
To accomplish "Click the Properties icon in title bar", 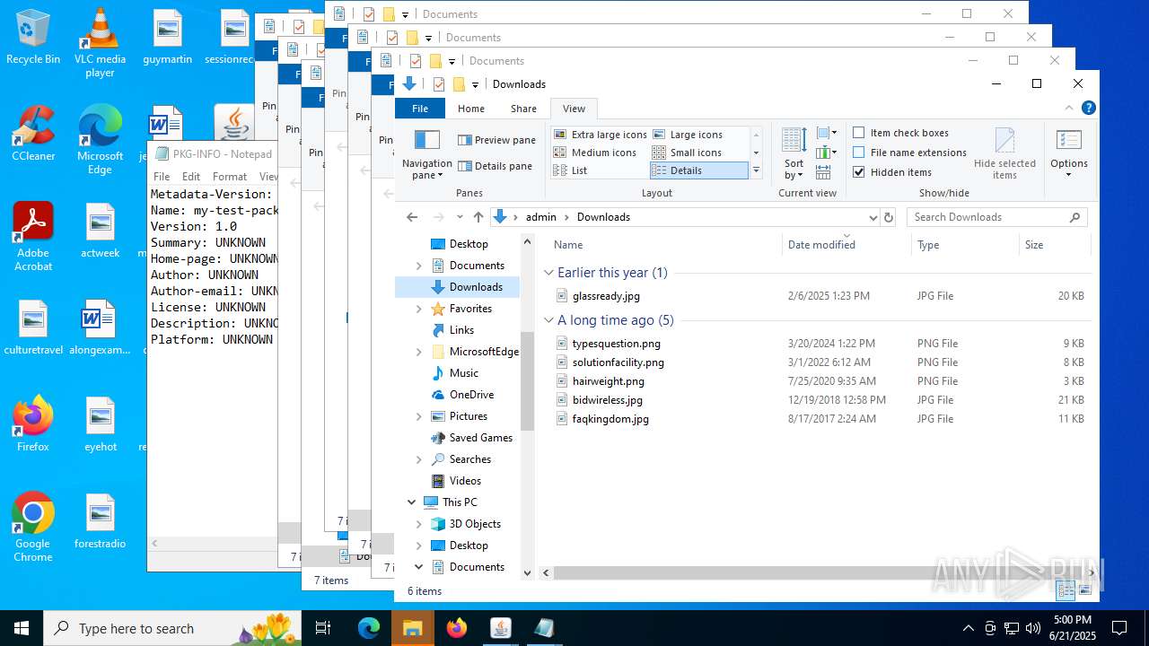I will pos(438,84).
